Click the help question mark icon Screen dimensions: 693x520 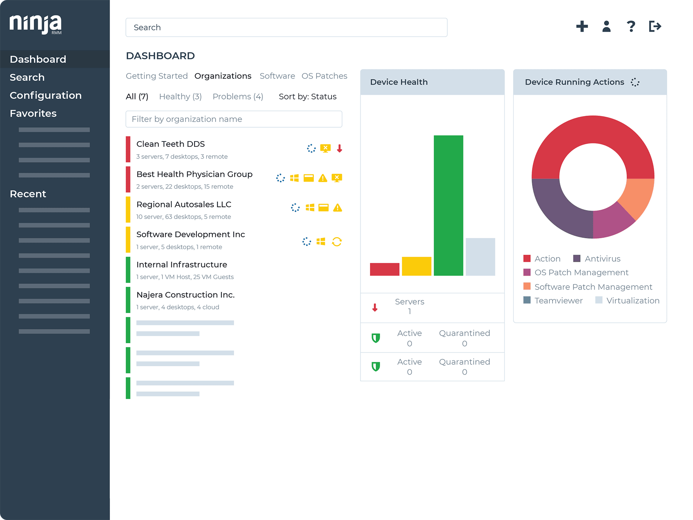click(x=631, y=27)
